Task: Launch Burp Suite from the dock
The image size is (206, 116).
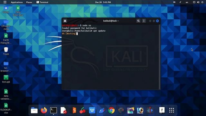Action: coord(74,110)
